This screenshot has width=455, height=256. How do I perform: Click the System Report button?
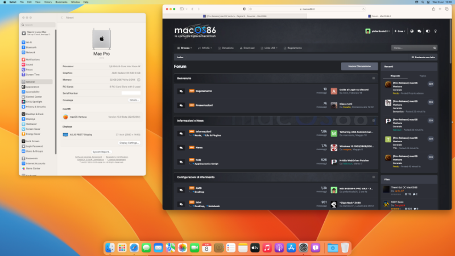pyautogui.click(x=101, y=152)
